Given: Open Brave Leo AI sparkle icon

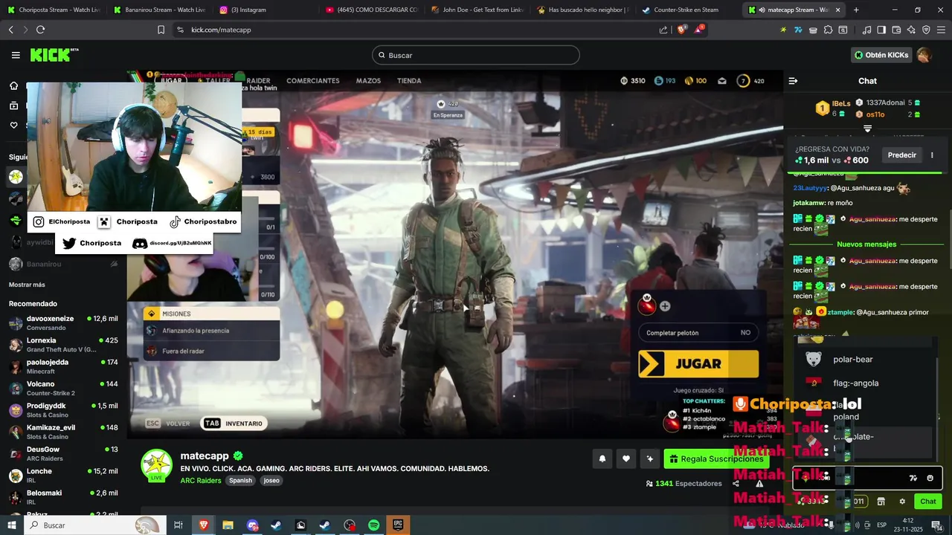Looking at the screenshot, I should 911,30.
